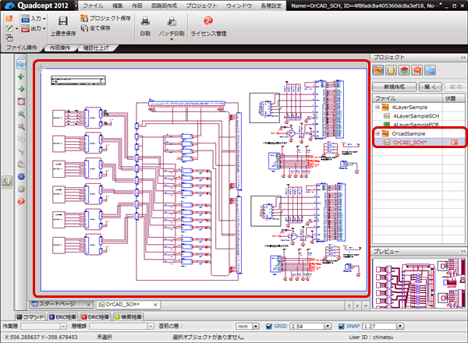Click the green back arrow icon
Viewport: 468px width, 343px height.
[20, 77]
